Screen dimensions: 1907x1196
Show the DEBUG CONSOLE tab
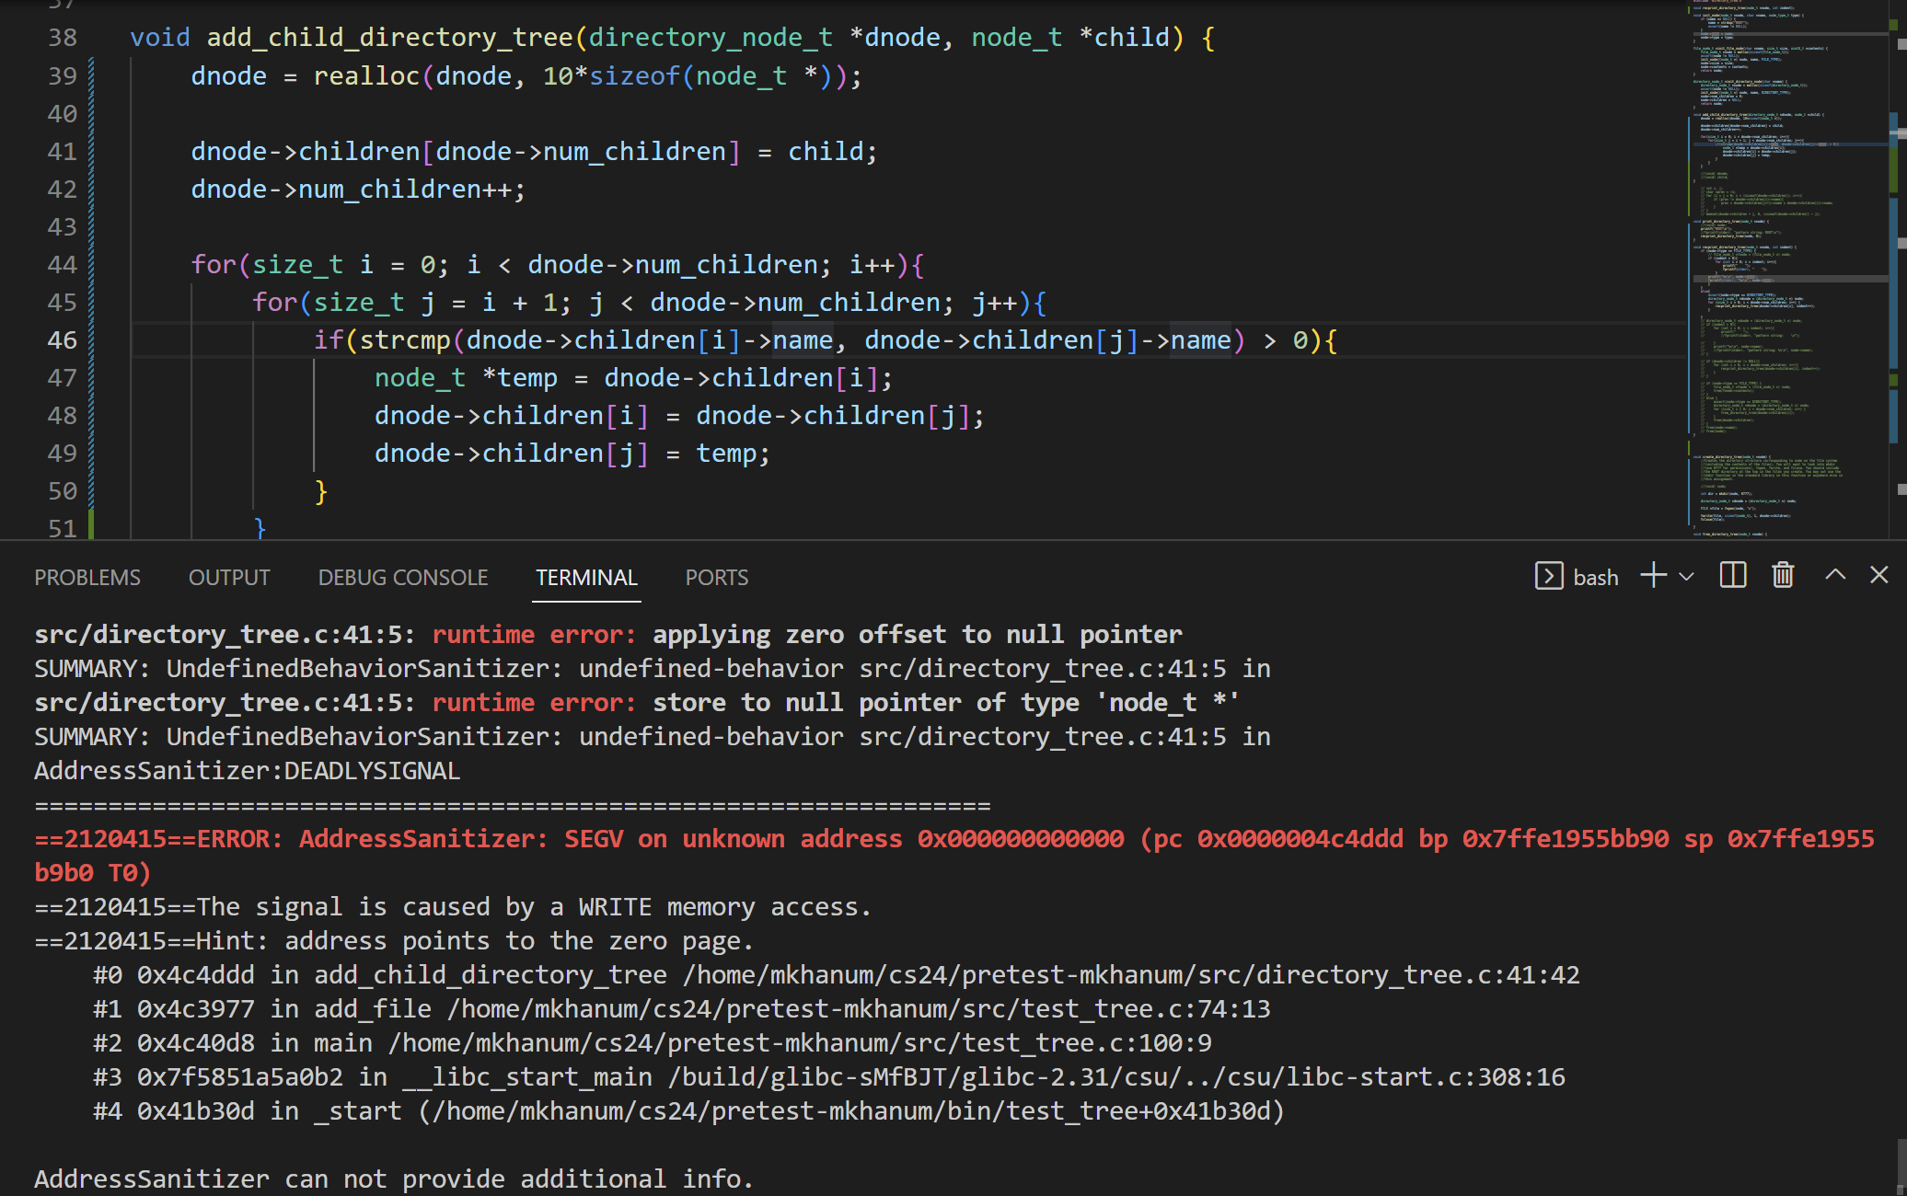point(402,578)
